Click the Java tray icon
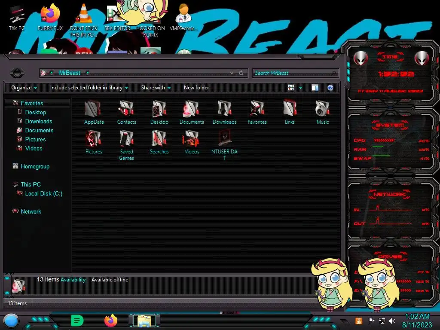This screenshot has height=330, width=440. (x=359, y=321)
